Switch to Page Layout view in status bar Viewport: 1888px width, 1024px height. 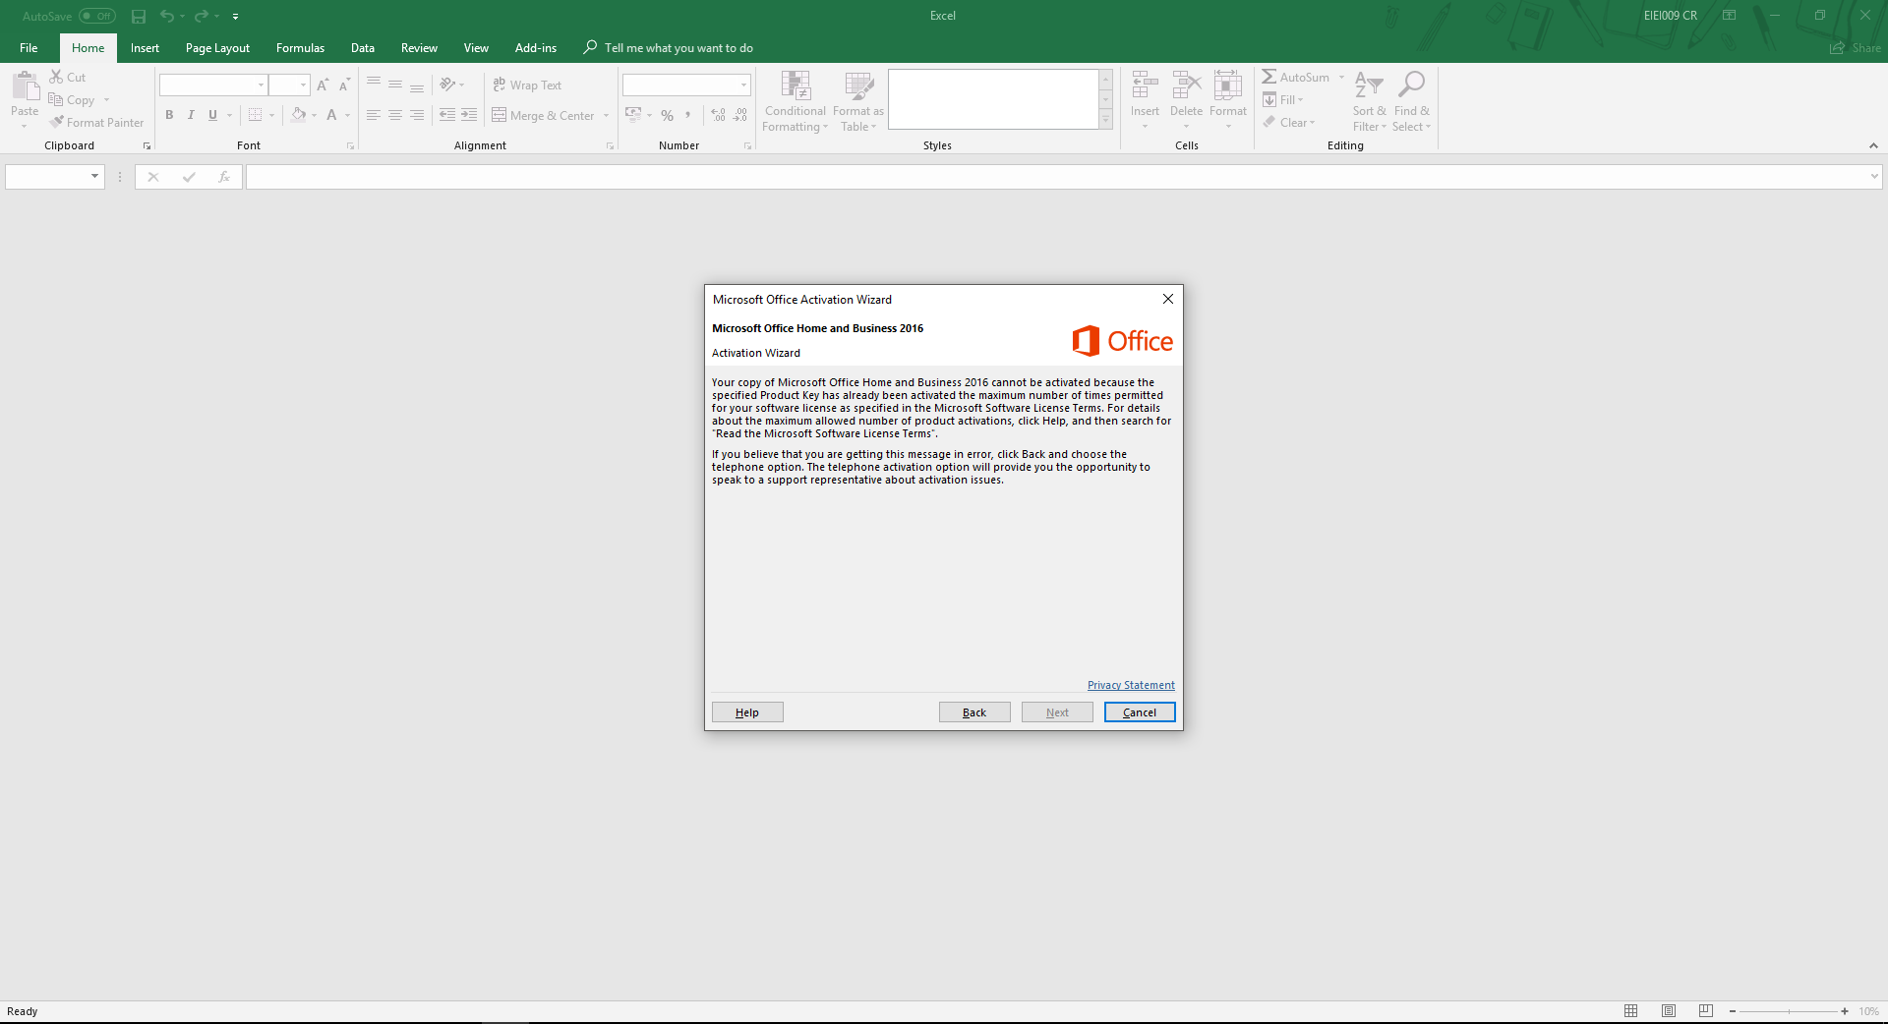tap(1669, 1011)
